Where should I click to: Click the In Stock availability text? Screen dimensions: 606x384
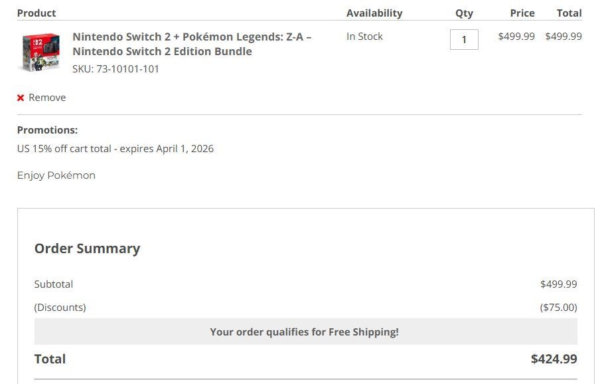point(364,37)
